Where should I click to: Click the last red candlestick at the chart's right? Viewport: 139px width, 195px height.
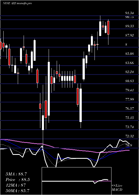pyautogui.click(x=108, y=32)
